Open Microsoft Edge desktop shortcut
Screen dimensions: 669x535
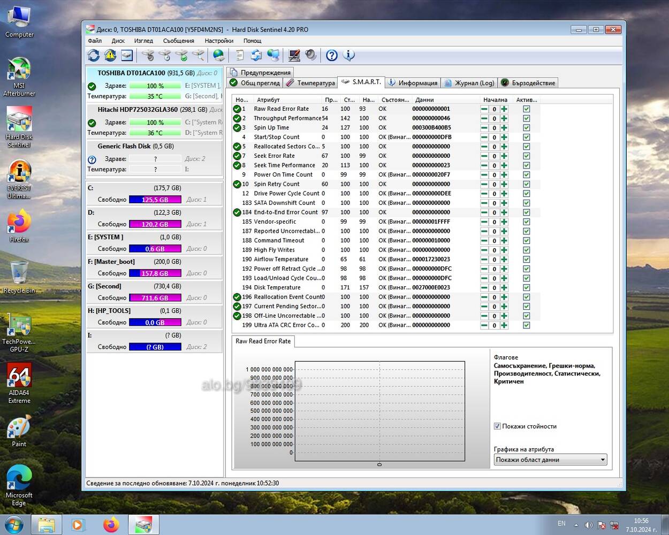(19, 485)
